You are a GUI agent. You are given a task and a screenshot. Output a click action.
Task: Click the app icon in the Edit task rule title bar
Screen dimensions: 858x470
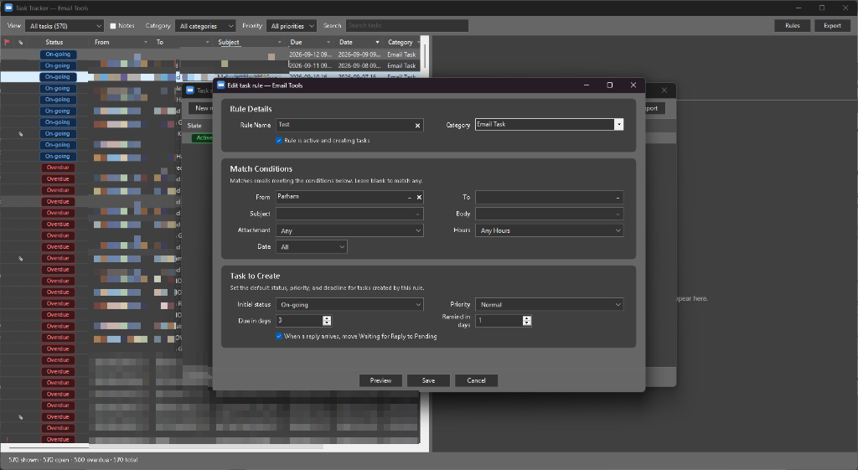click(221, 85)
